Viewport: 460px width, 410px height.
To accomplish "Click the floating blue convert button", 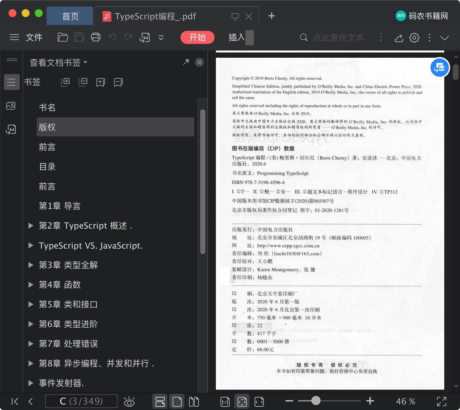I will [x=440, y=68].
